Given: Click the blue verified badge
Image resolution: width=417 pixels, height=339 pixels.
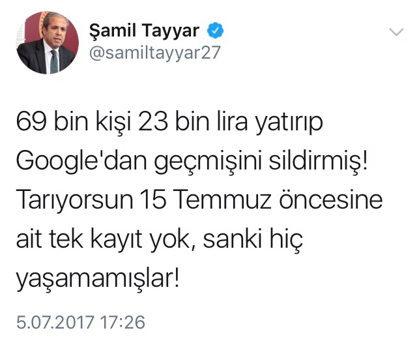Looking at the screenshot, I should tap(216, 31).
